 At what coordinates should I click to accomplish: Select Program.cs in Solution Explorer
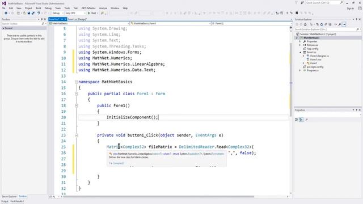313,70
